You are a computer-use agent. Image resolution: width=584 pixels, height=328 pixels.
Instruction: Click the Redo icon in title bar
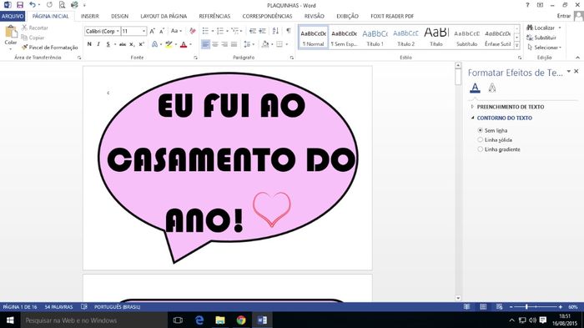(49, 5)
